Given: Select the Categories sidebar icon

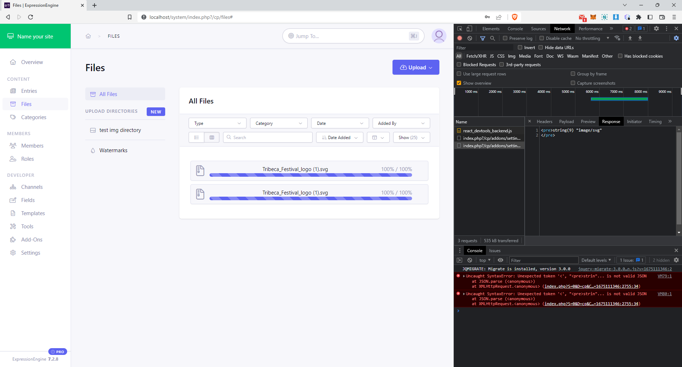Looking at the screenshot, I should point(13,117).
